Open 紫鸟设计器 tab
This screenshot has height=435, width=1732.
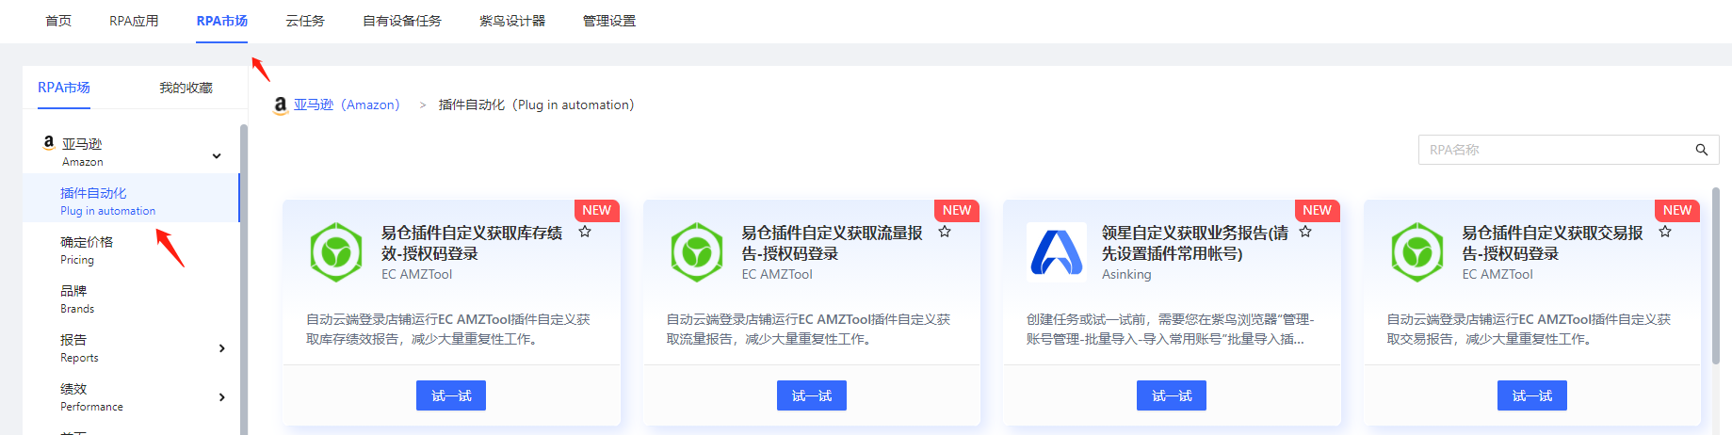(512, 21)
